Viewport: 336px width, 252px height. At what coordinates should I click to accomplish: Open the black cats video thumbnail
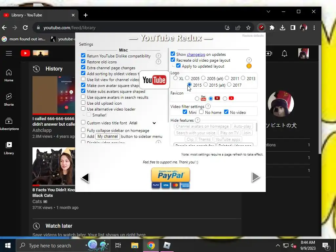54,166
